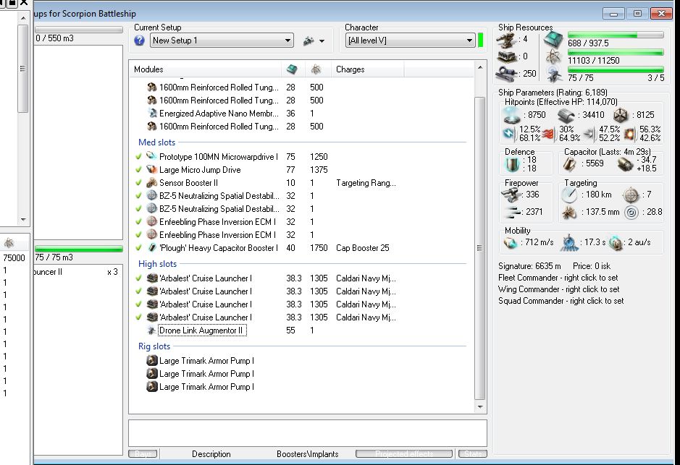This screenshot has height=465, width=680.
Task: Click the shield hitpoints icon showing 8750
Action: [512, 115]
